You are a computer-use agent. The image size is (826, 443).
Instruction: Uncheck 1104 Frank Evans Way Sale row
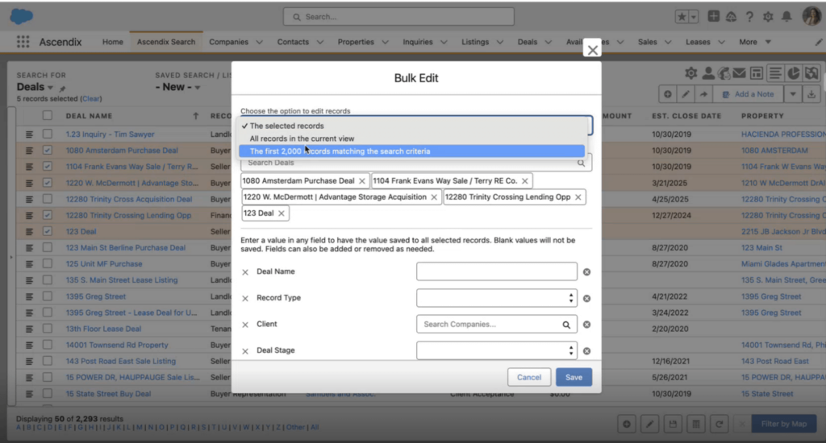click(x=48, y=167)
